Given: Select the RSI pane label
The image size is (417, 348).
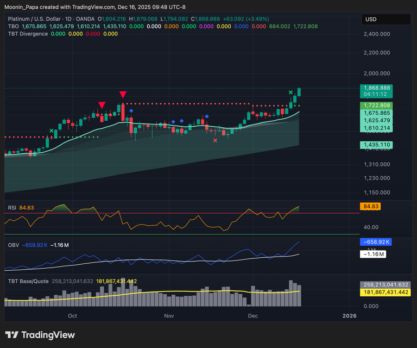Looking at the screenshot, I should (x=12, y=208).
